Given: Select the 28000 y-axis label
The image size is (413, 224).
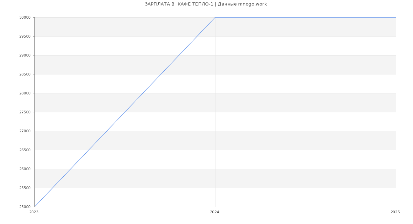Looking at the screenshot, I should coord(25,93).
